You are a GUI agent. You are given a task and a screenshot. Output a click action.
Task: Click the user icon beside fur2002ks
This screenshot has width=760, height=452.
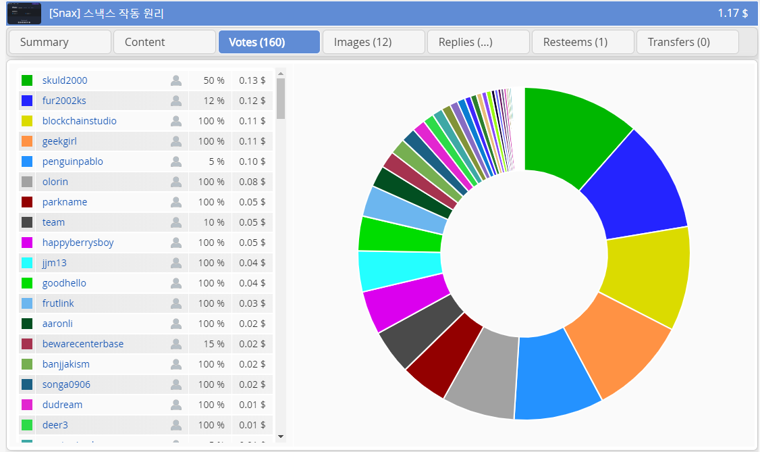pyautogui.click(x=176, y=101)
